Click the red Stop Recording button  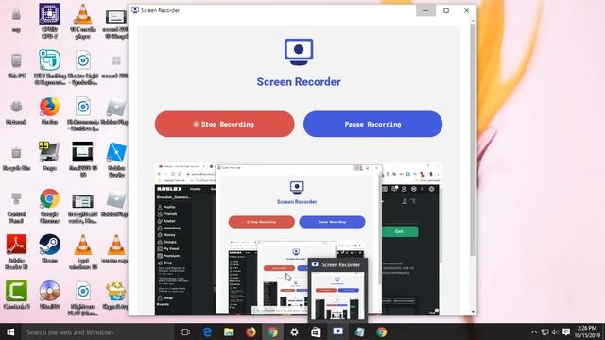coord(225,124)
